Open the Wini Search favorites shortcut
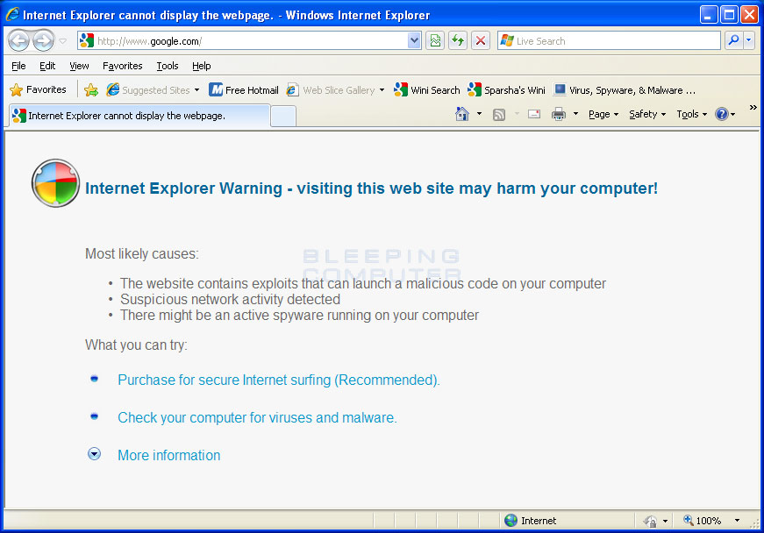Image resolution: width=764 pixels, height=533 pixels. tap(427, 89)
